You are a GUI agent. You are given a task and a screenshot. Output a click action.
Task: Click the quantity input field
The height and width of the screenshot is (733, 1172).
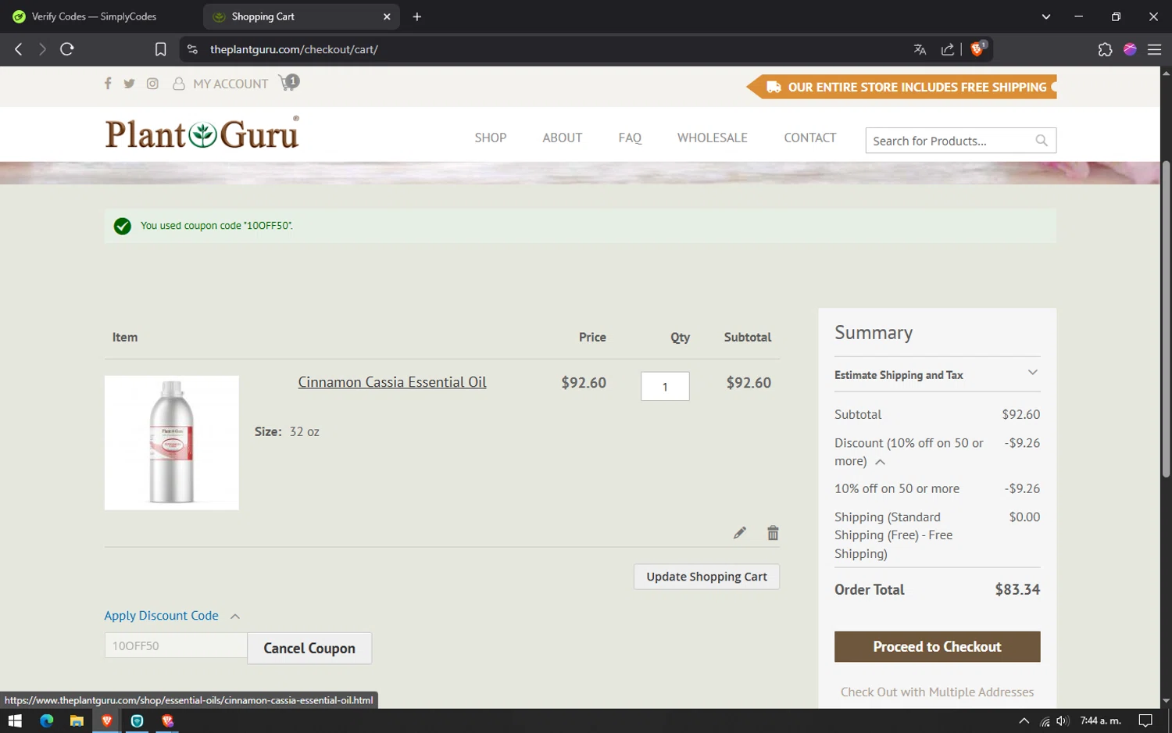coord(665,386)
